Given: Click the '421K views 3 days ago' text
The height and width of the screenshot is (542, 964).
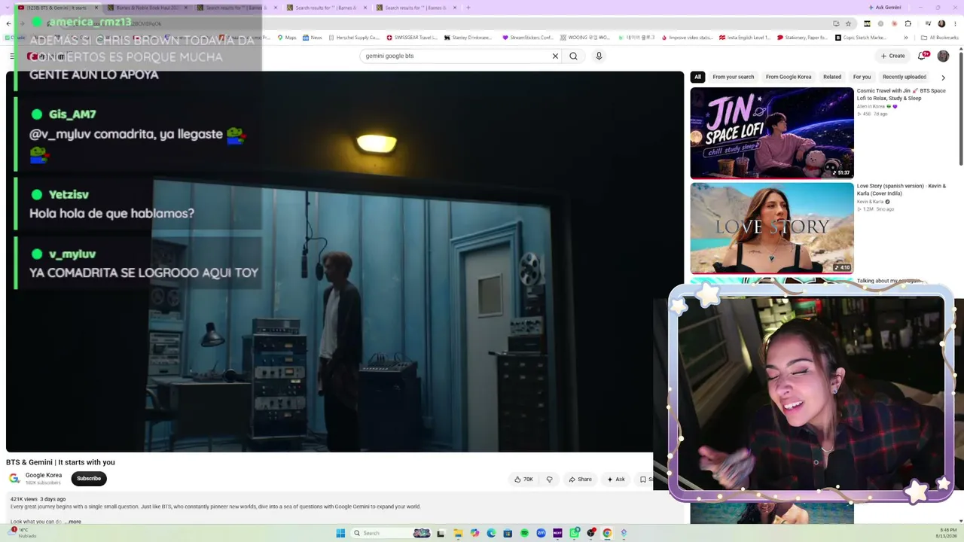Looking at the screenshot, I should coord(38,499).
